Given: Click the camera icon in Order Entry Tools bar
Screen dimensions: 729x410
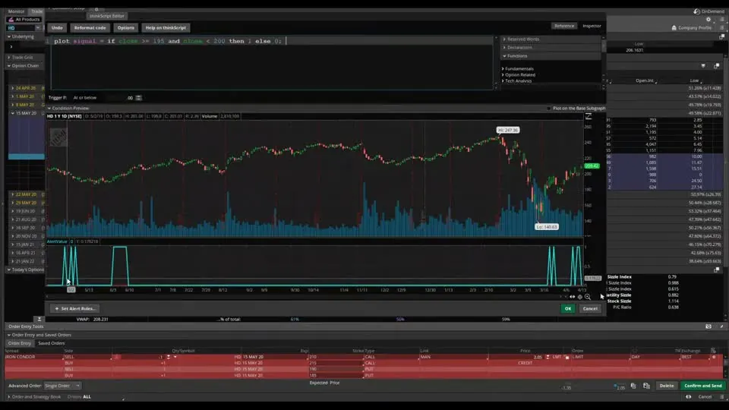Looking at the screenshot, I should click(x=708, y=326).
